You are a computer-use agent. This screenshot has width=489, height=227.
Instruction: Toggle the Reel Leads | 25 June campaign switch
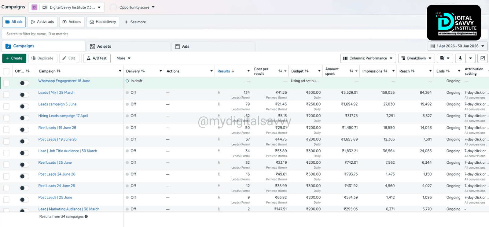(24, 165)
